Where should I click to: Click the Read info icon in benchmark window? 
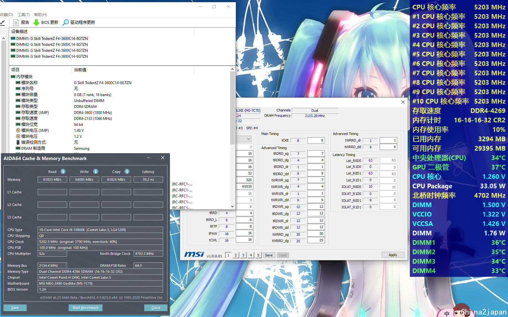(63, 171)
